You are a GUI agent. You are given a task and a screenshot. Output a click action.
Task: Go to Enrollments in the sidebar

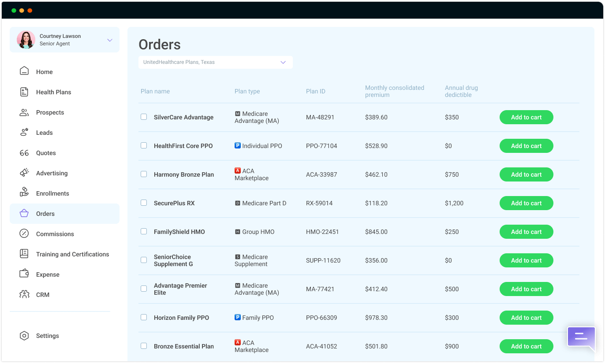point(52,193)
